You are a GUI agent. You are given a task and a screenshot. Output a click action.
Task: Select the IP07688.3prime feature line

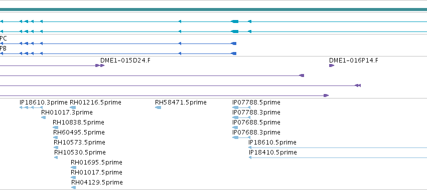click(241, 137)
